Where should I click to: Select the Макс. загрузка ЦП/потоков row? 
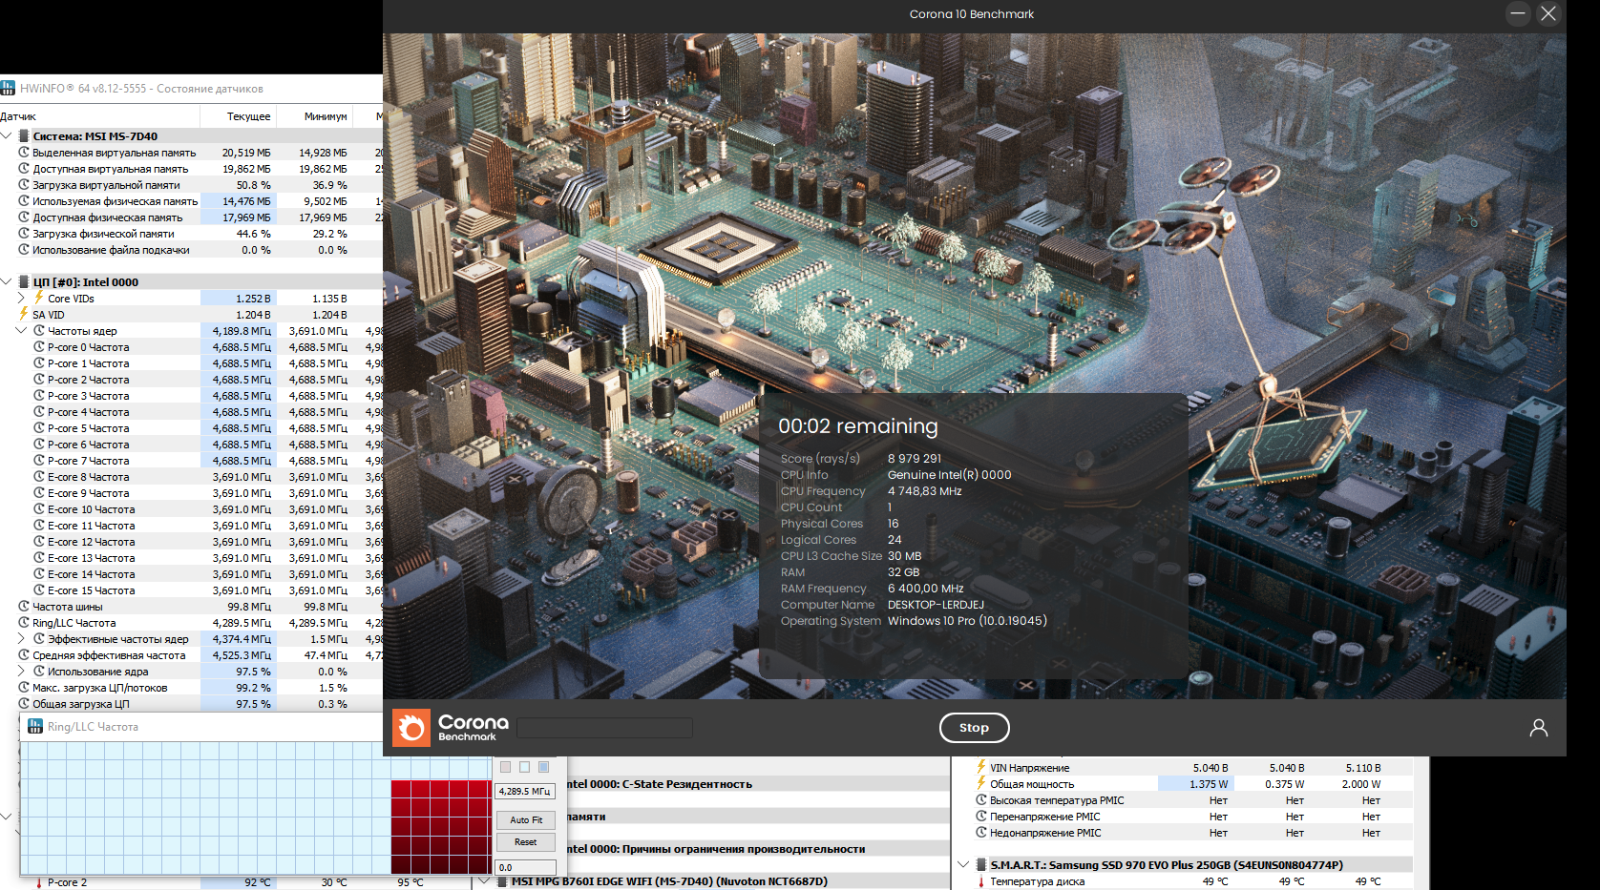coord(191,688)
